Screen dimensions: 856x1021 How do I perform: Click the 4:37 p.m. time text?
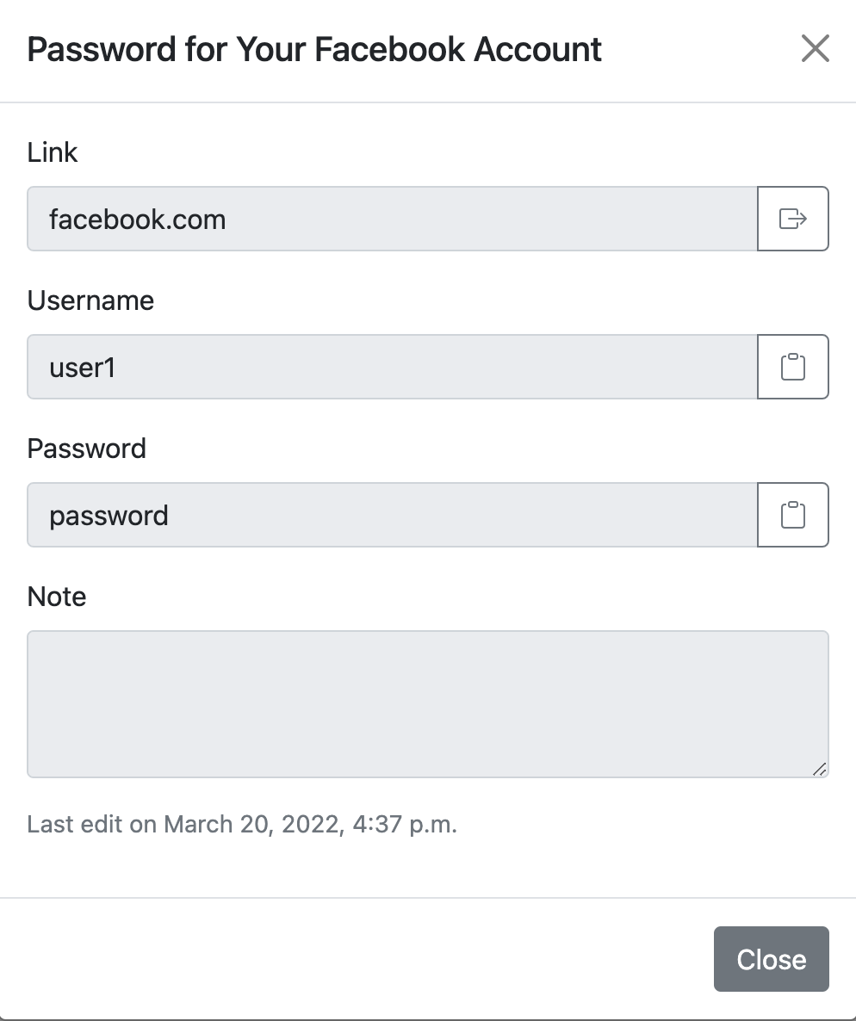[405, 825]
